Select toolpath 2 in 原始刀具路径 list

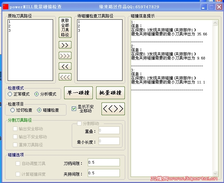coord(30,26)
